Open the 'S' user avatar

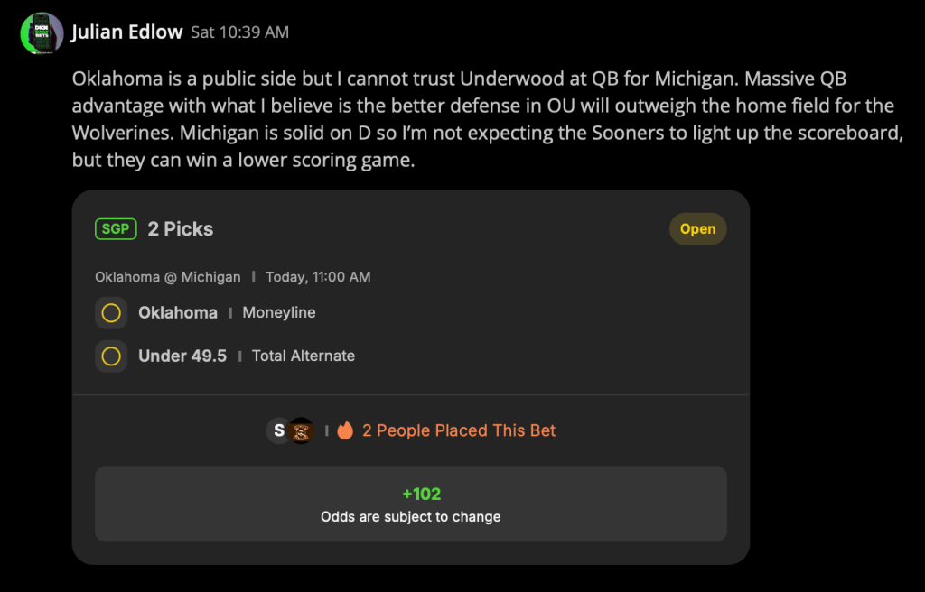(x=278, y=430)
